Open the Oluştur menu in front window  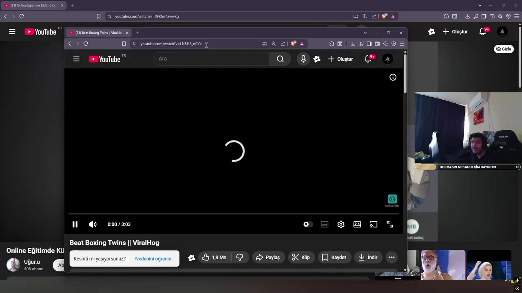pyautogui.click(x=341, y=59)
